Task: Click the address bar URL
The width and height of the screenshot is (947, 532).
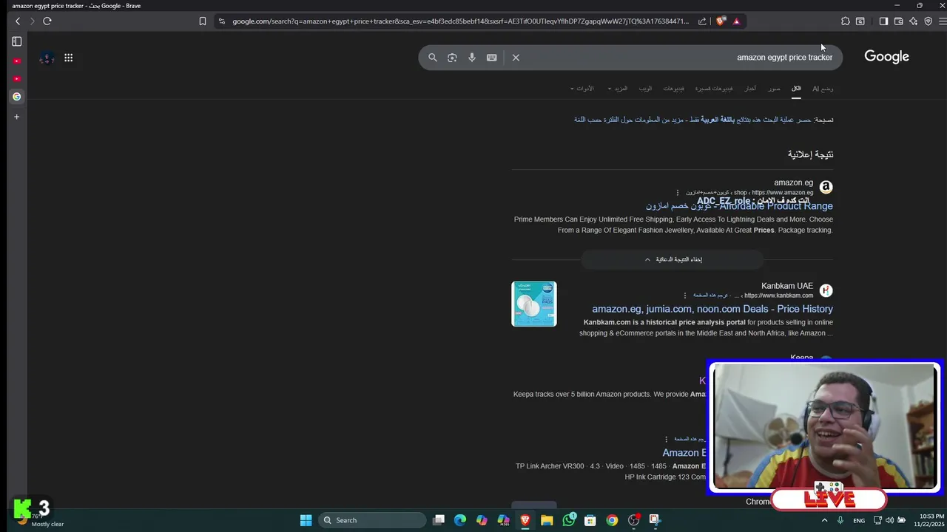Action: [460, 21]
